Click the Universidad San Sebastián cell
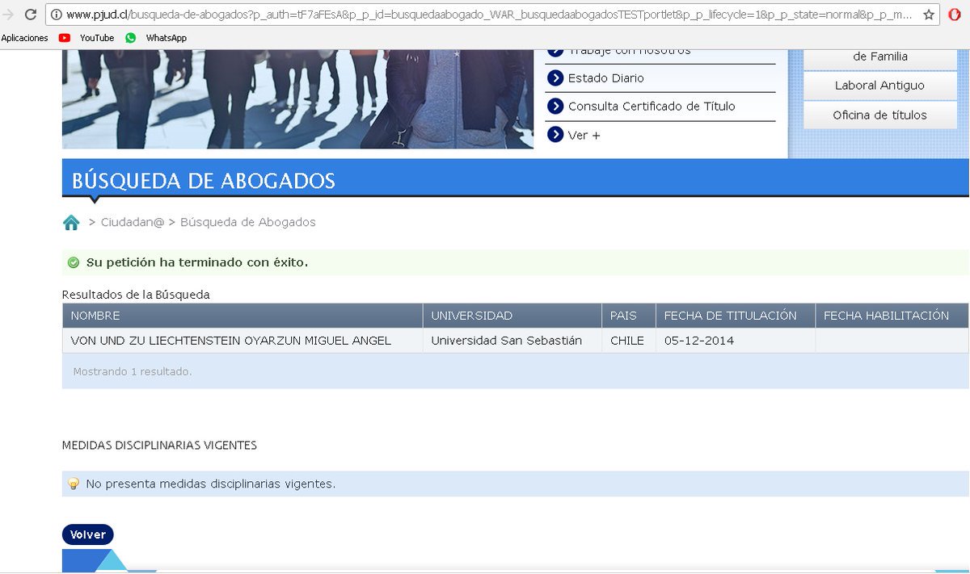 point(512,341)
